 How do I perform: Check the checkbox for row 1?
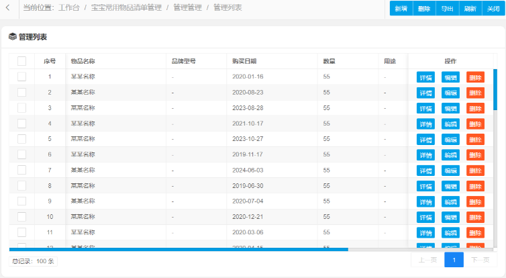(x=21, y=77)
